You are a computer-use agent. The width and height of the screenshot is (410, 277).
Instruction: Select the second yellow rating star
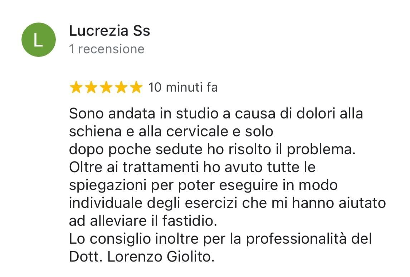tap(91, 87)
